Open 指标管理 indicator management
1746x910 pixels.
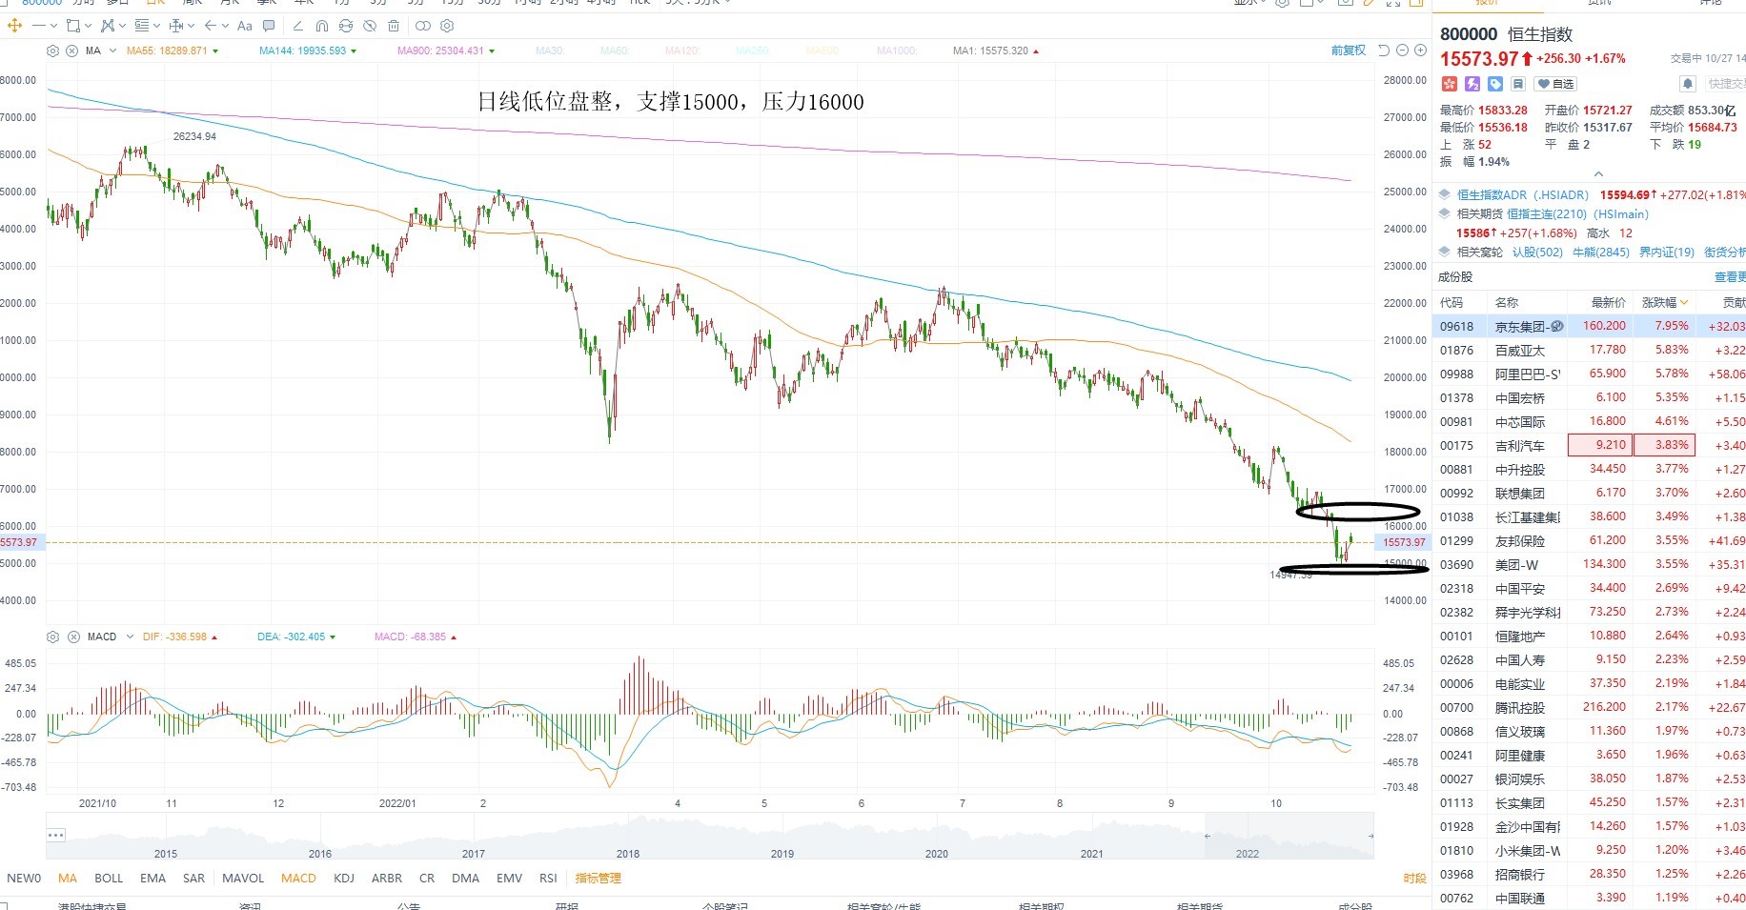click(598, 878)
